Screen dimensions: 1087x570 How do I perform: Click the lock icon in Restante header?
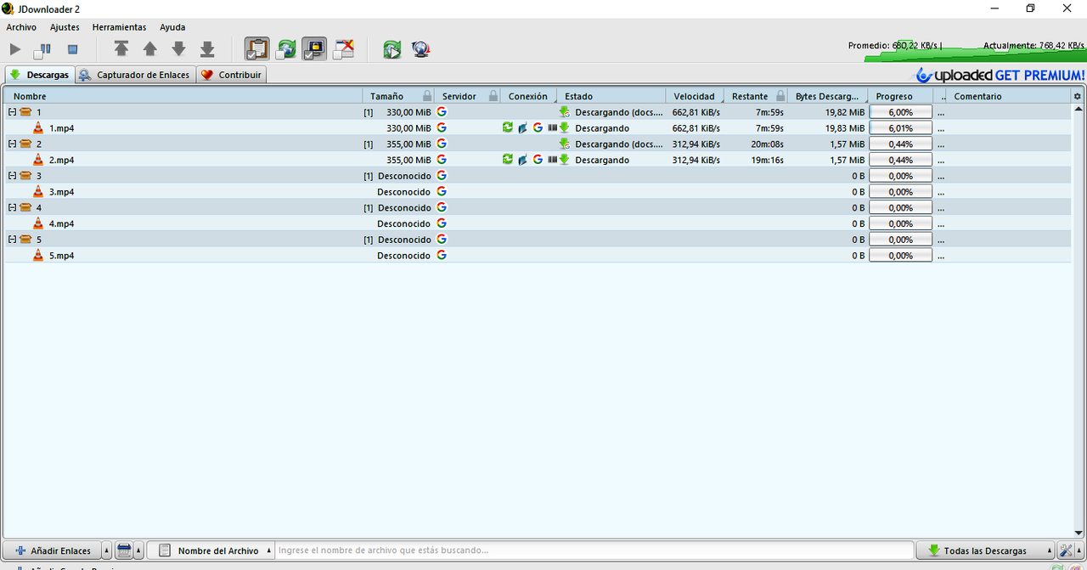[x=780, y=96]
